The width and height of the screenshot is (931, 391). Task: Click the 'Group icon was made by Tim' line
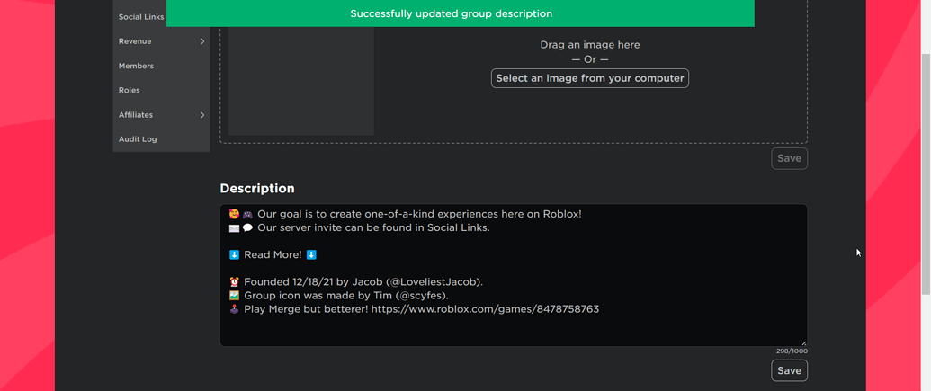[338, 296]
